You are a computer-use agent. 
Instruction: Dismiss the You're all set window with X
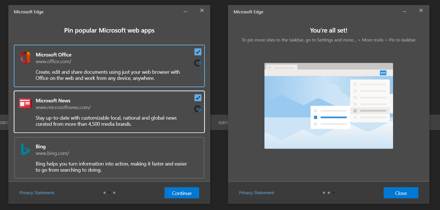(x=421, y=10)
